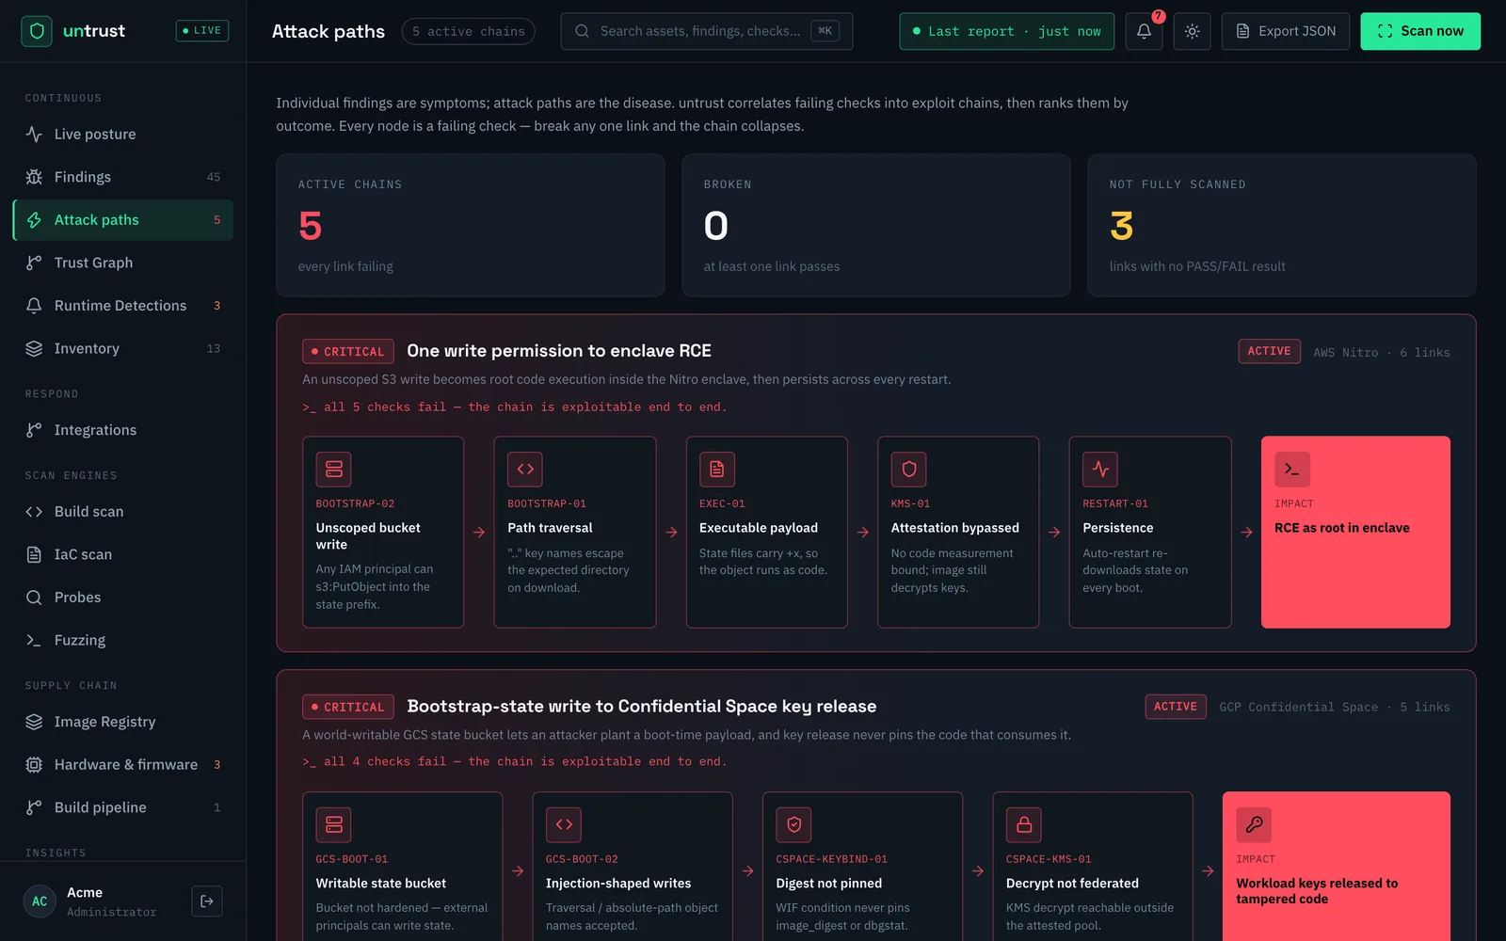The height and width of the screenshot is (941, 1506).
Task: Open the KMS-01 Attestation bypassed node
Action: pyautogui.click(x=958, y=532)
